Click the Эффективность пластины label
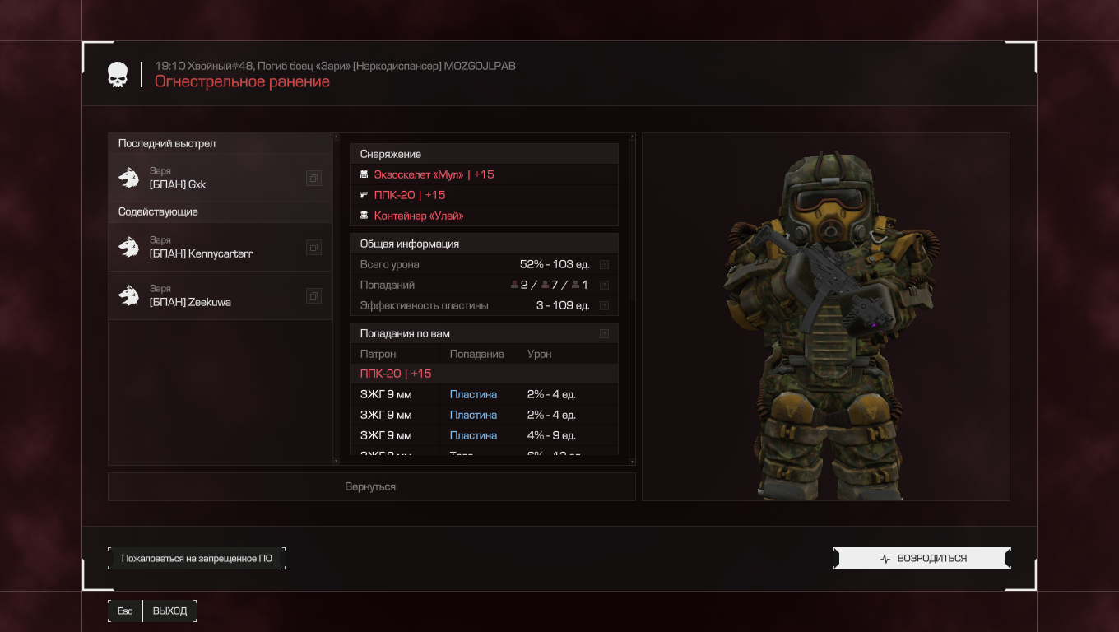This screenshot has width=1119, height=632. (x=424, y=305)
